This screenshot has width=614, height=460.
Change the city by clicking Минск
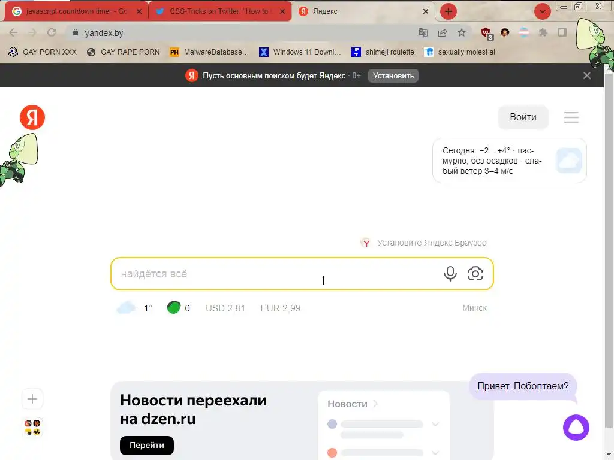[x=474, y=308]
